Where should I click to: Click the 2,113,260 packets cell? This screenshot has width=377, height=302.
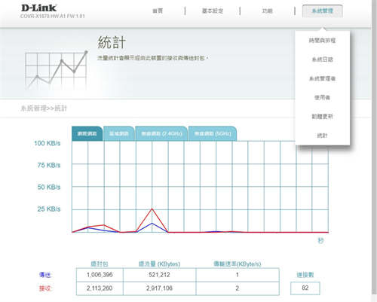pos(100,288)
